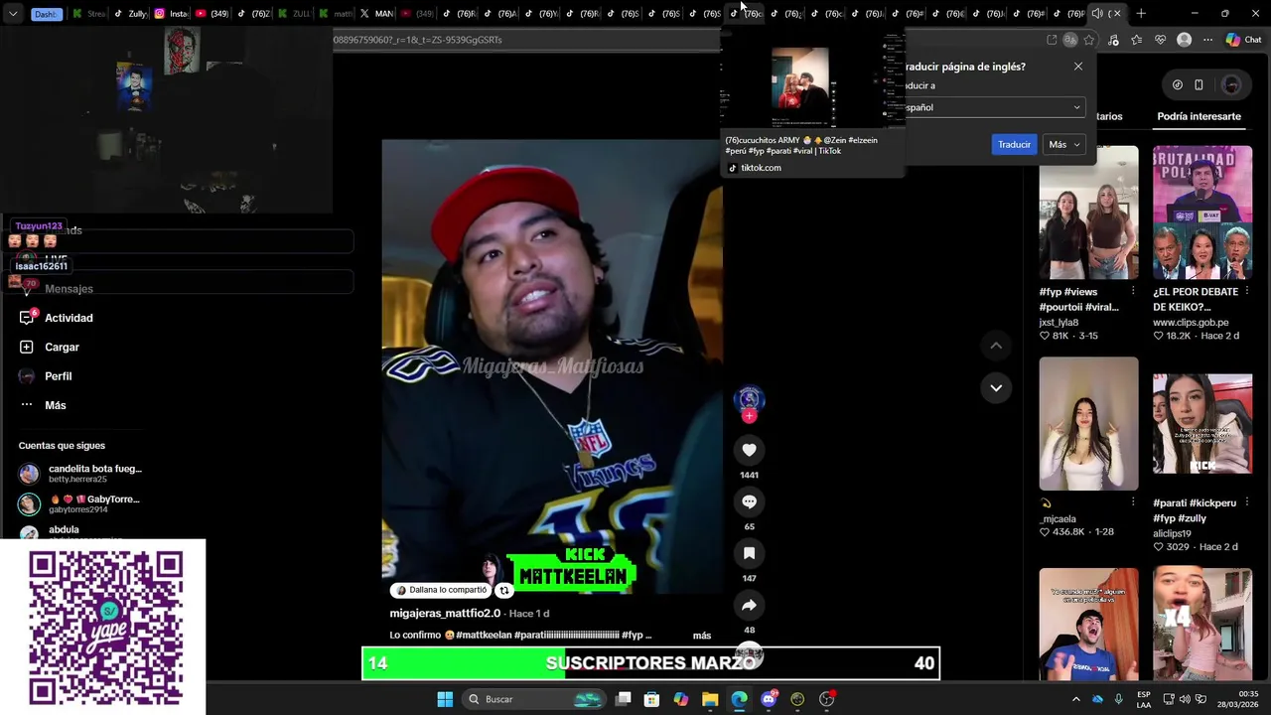Close the translate popup with the X

(1078, 67)
